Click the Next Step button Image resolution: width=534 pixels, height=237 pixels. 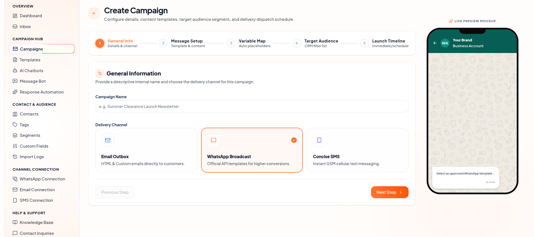[390, 192]
